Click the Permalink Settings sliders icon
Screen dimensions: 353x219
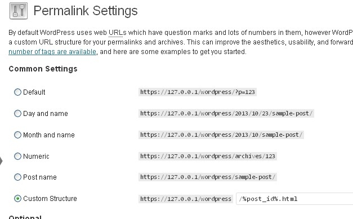[19, 11]
